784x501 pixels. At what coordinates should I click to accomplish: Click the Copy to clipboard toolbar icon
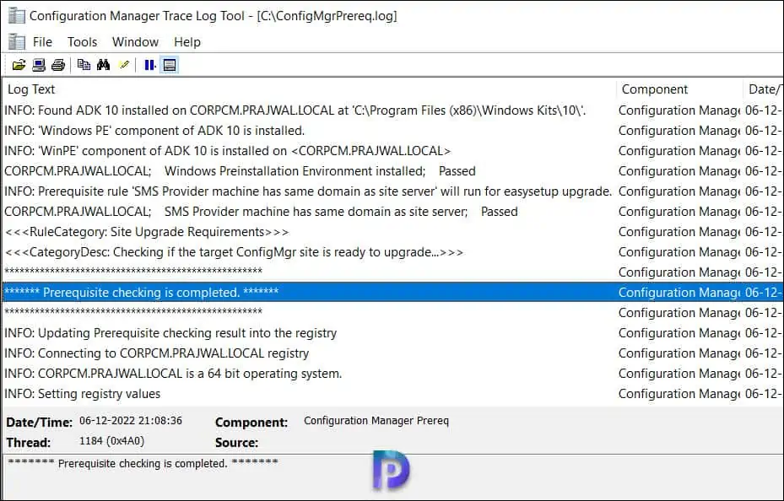[84, 65]
